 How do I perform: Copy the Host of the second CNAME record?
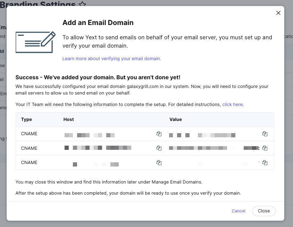pyautogui.click(x=159, y=148)
